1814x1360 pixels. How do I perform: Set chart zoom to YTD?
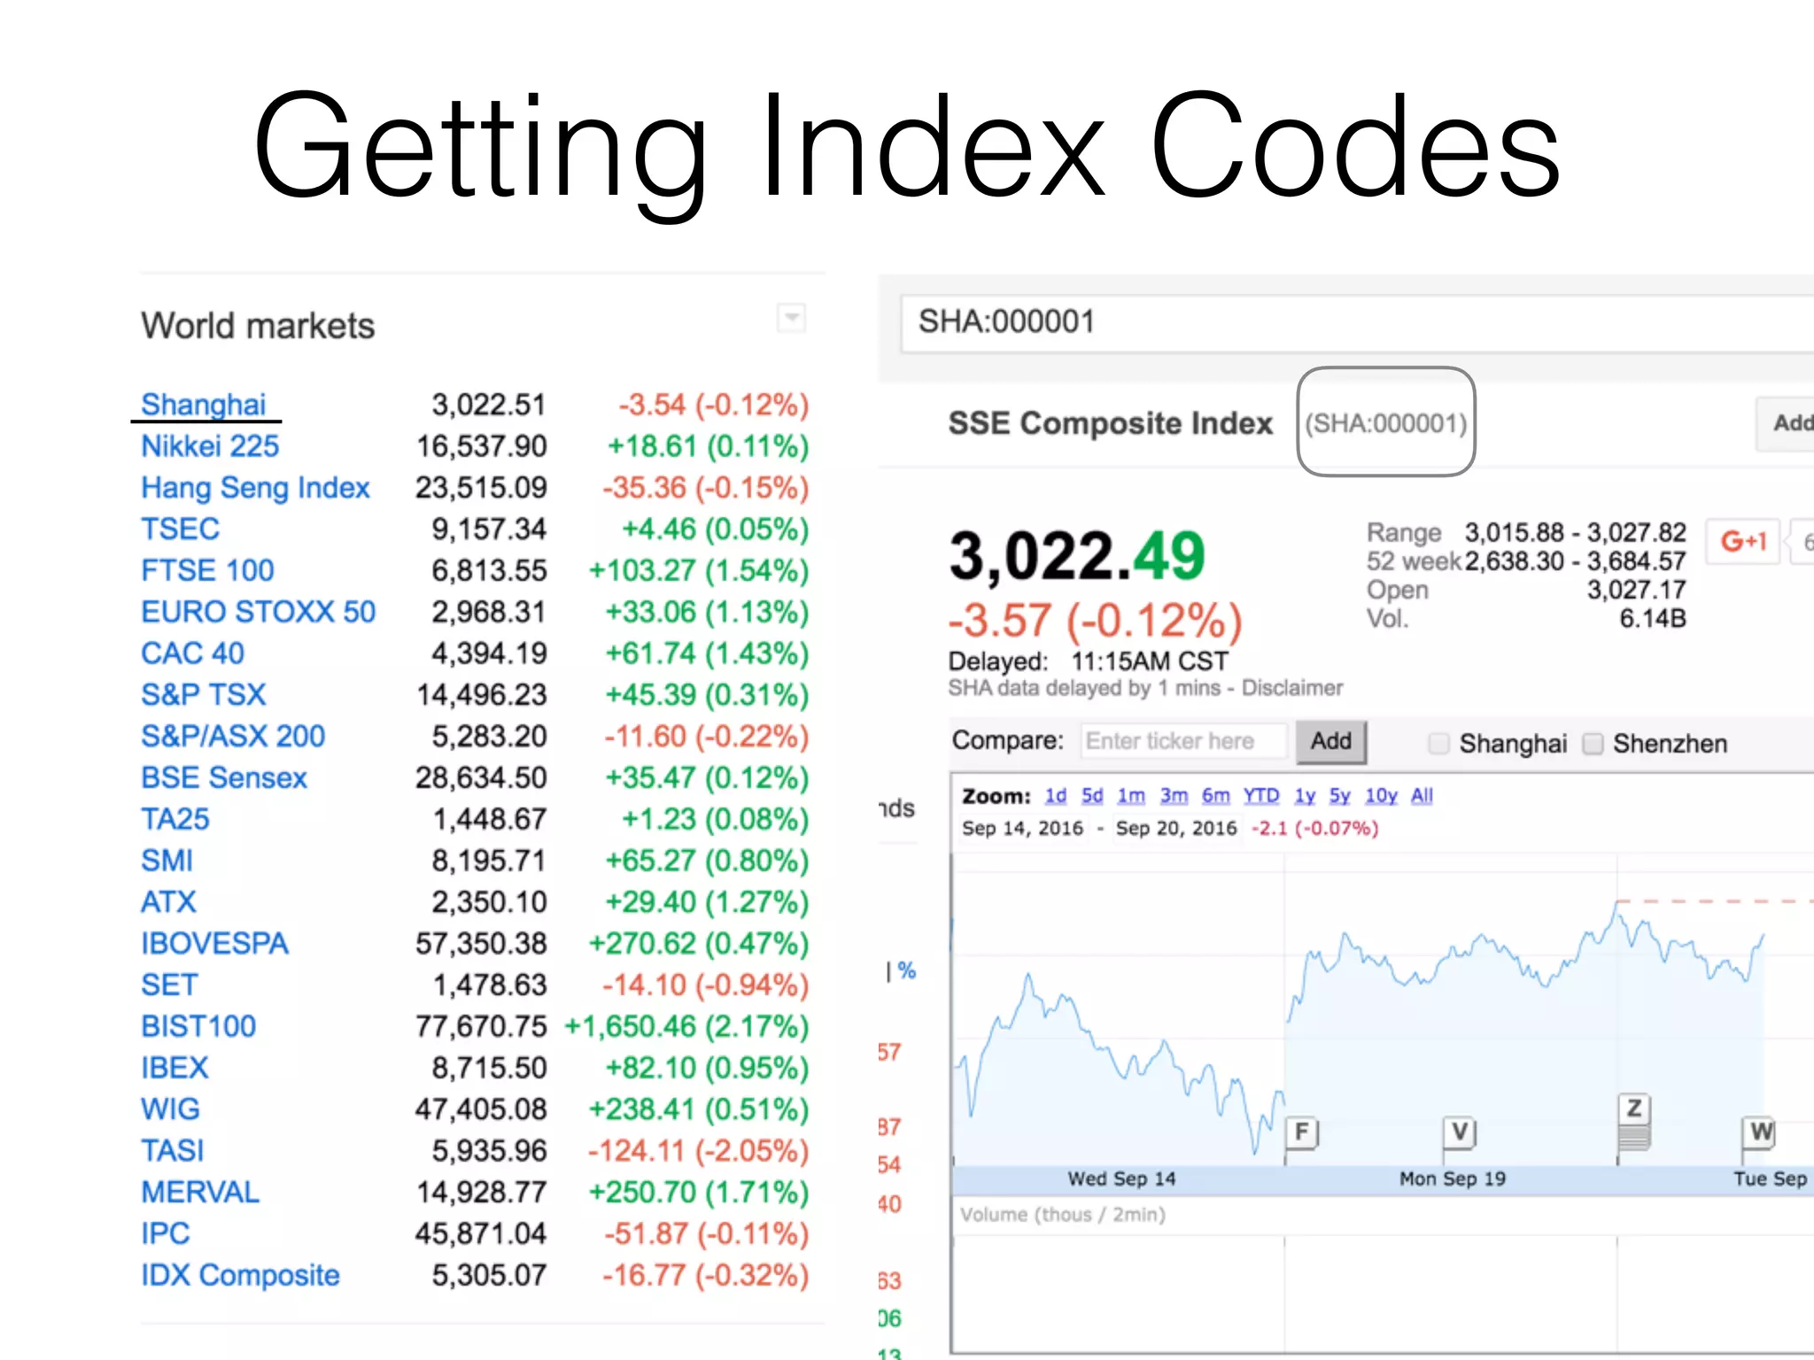pyautogui.click(x=1260, y=796)
